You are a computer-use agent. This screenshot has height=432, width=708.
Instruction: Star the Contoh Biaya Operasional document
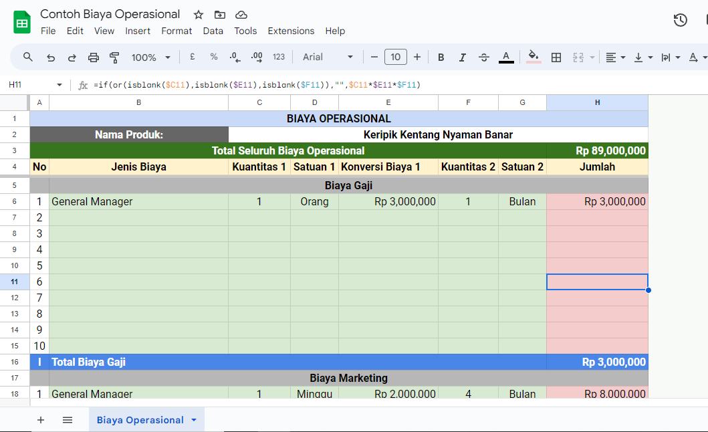coord(198,15)
